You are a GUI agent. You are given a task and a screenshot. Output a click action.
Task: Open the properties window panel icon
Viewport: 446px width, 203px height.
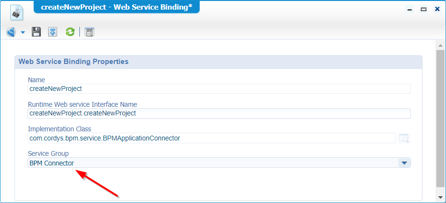[x=89, y=32]
